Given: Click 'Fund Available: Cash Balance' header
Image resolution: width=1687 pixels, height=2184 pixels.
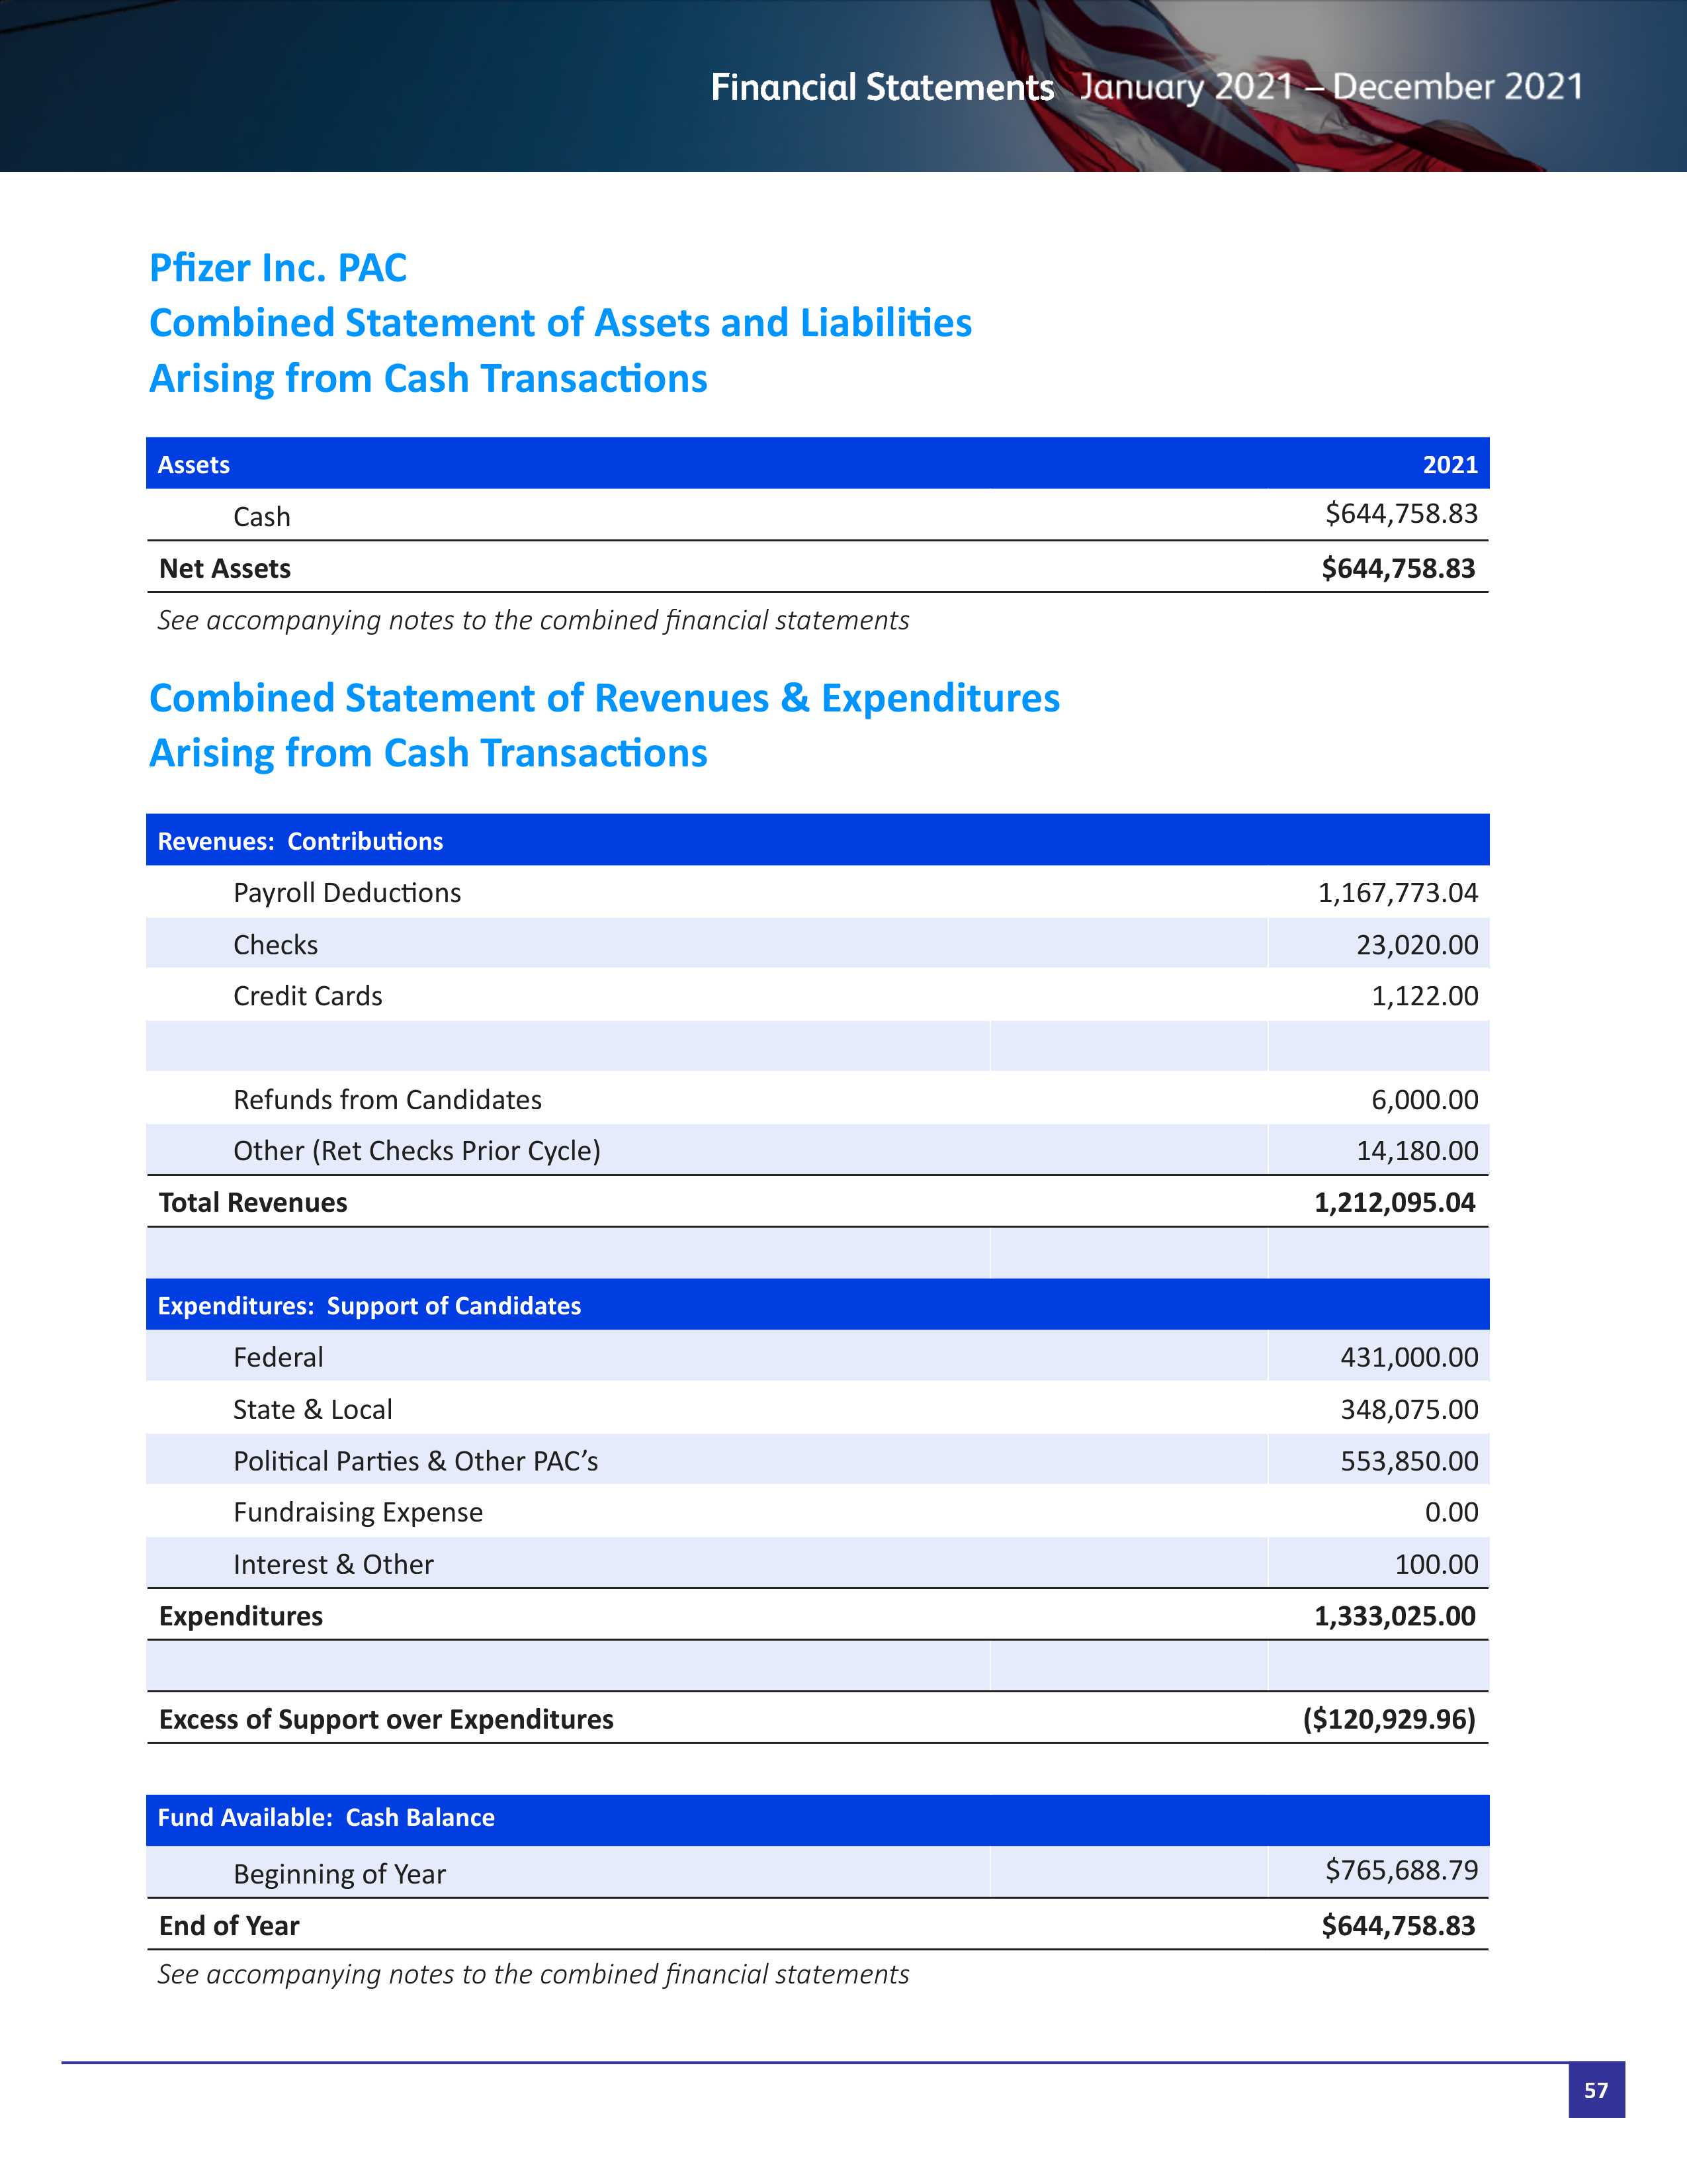Looking at the screenshot, I should coord(325,1818).
